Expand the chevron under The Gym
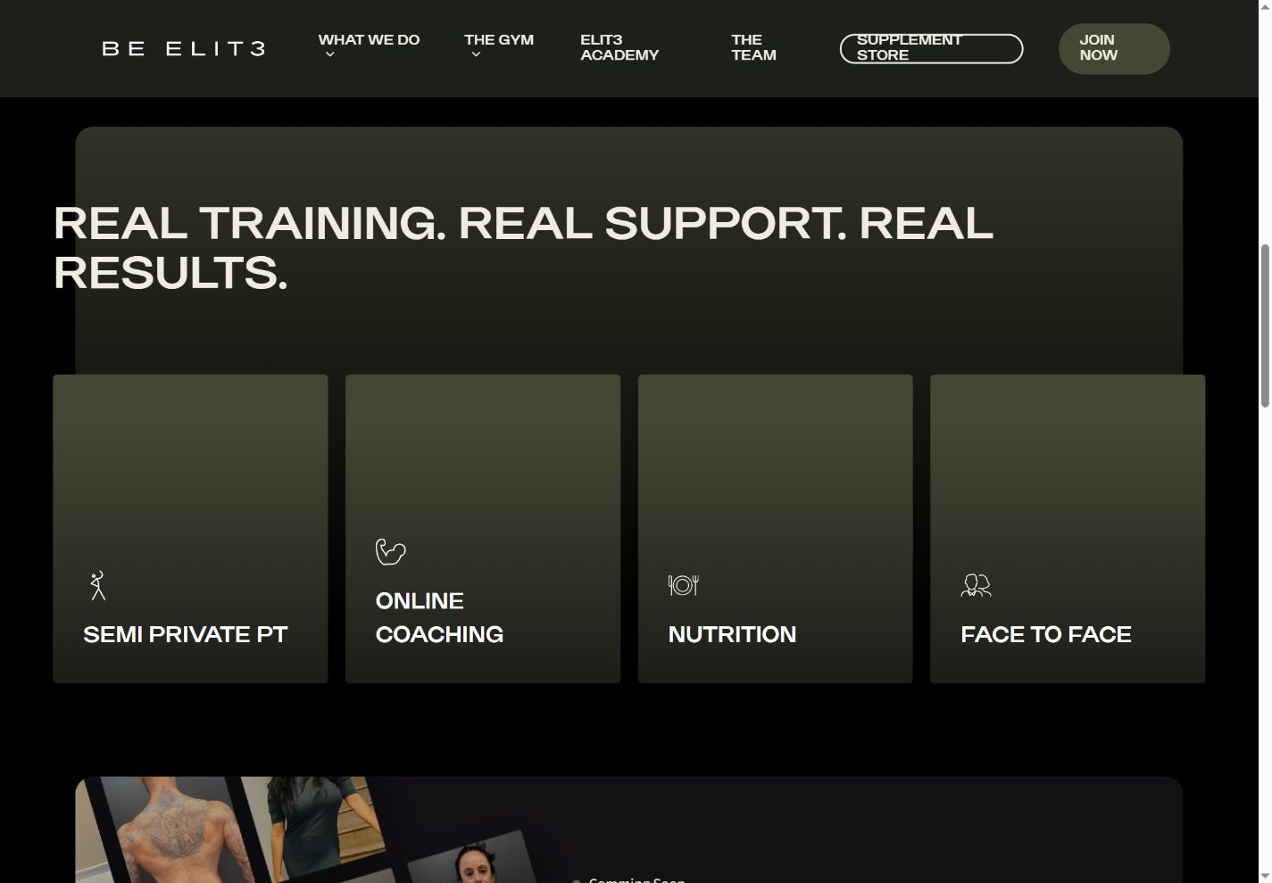Image resolution: width=1272 pixels, height=883 pixels. 476,54
